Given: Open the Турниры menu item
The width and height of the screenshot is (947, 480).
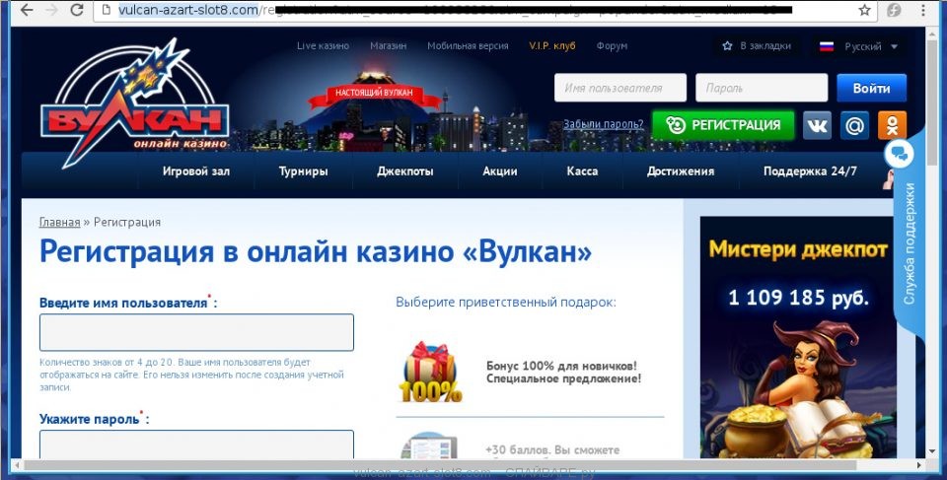Looking at the screenshot, I should pos(303,171).
